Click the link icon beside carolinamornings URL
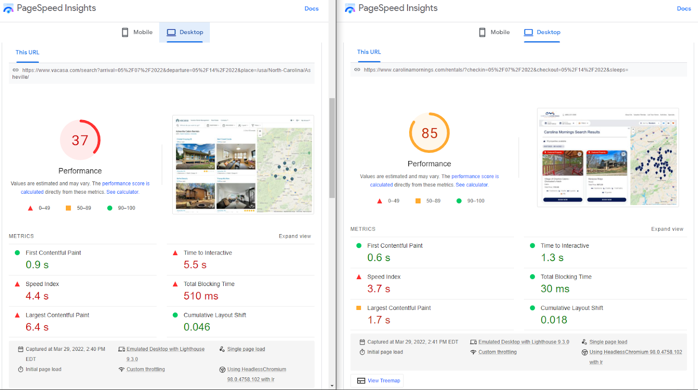 pyautogui.click(x=357, y=70)
